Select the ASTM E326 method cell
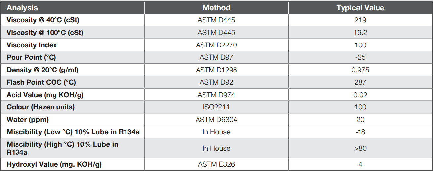This screenshot has width=433, height=172. click(x=216, y=164)
